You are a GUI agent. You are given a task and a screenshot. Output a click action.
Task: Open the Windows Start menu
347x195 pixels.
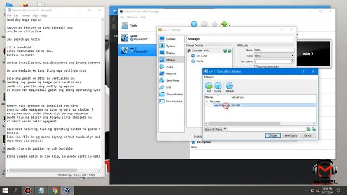tap(5, 191)
